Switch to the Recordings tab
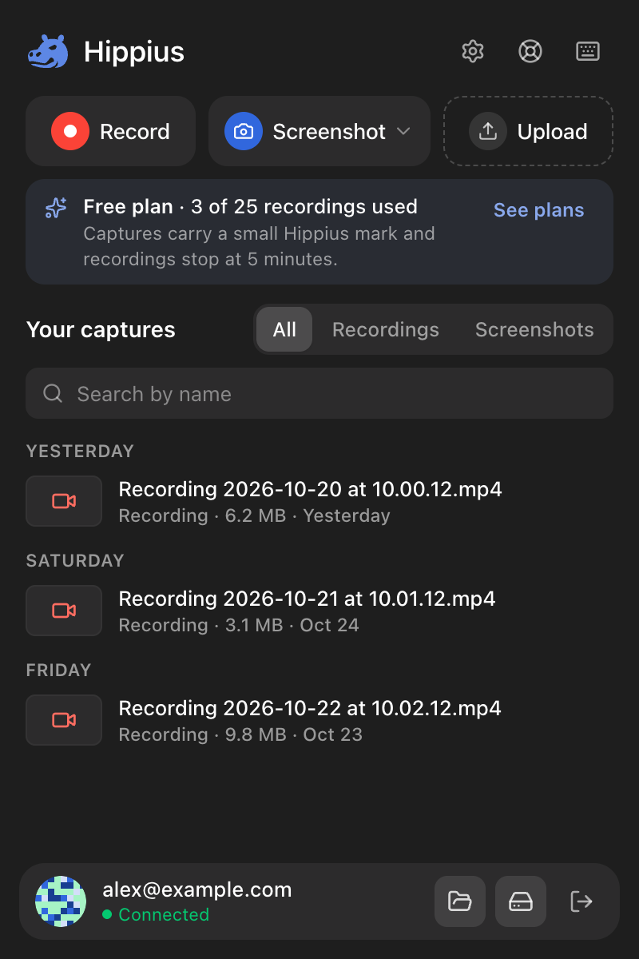This screenshot has width=639, height=959. pos(386,329)
